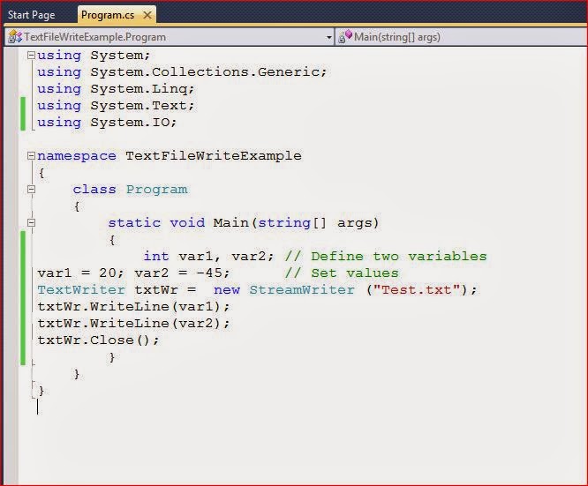The width and height of the screenshot is (588, 486).
Task: Click the "Test.txt" string literal
Action: 416,290
